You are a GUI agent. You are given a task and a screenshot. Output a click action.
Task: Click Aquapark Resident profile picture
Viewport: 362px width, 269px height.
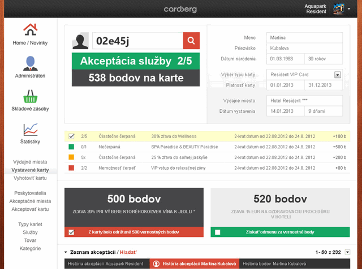pyautogui.click(x=338, y=8)
